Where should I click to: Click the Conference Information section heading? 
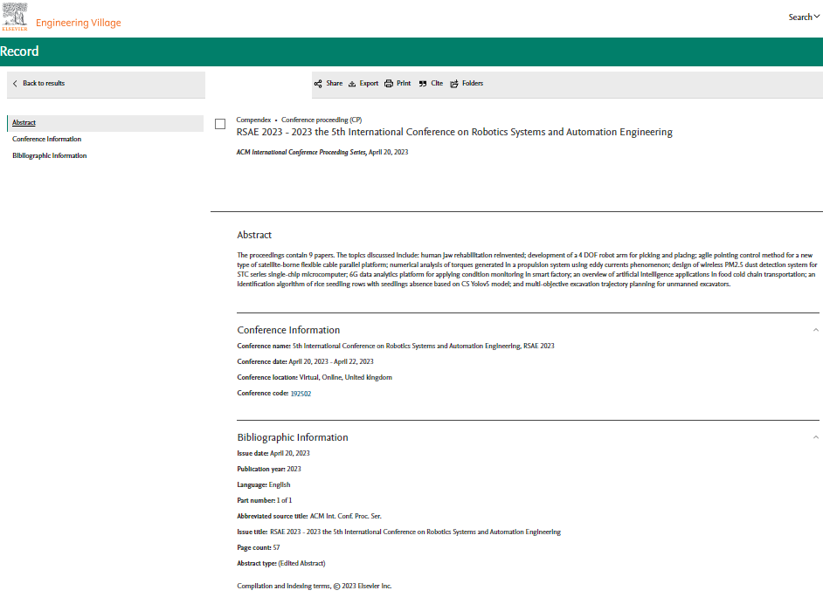pyautogui.click(x=288, y=330)
